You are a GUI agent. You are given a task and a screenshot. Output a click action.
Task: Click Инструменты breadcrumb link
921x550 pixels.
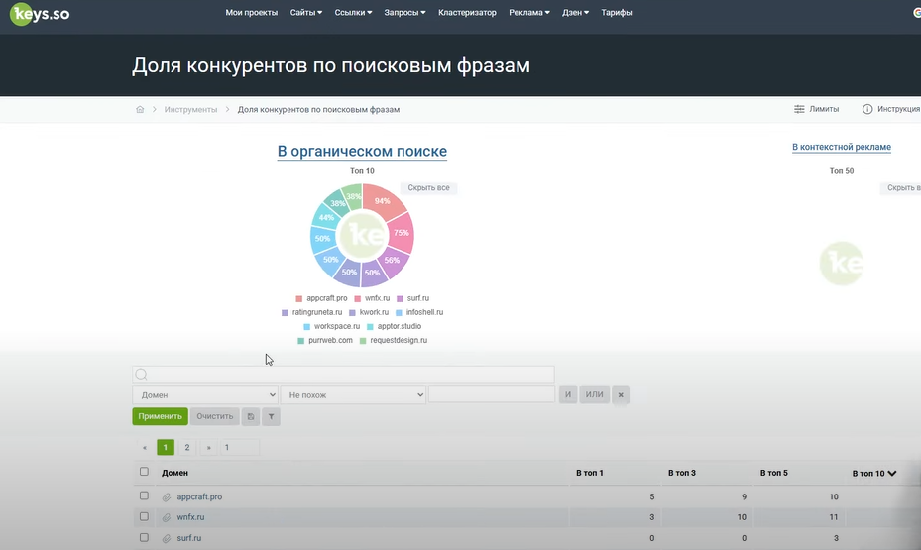pyautogui.click(x=190, y=110)
